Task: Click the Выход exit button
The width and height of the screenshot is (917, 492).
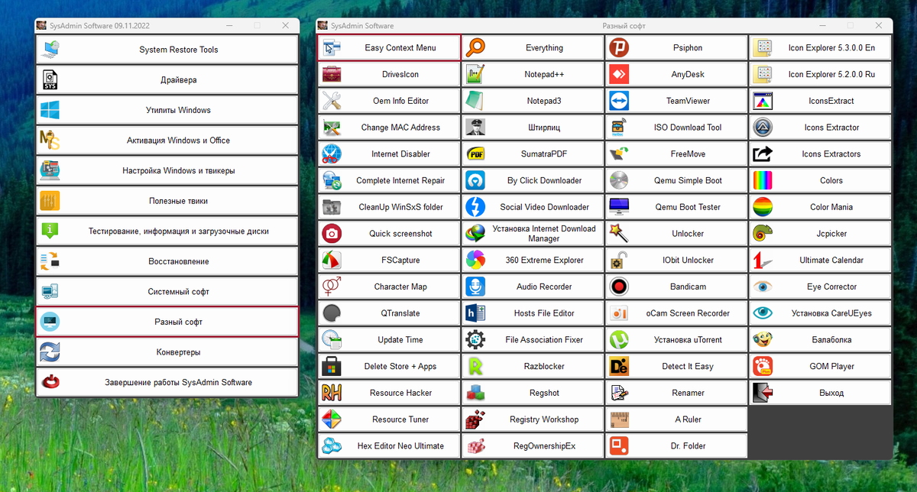Action: [x=820, y=393]
